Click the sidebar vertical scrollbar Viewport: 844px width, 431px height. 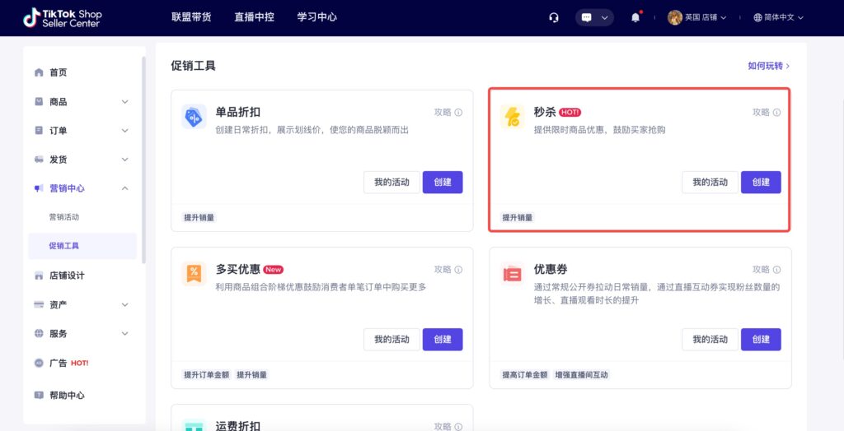click(143, 160)
